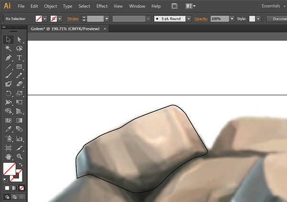Select the Selection tool (black arrow)

coord(8,40)
